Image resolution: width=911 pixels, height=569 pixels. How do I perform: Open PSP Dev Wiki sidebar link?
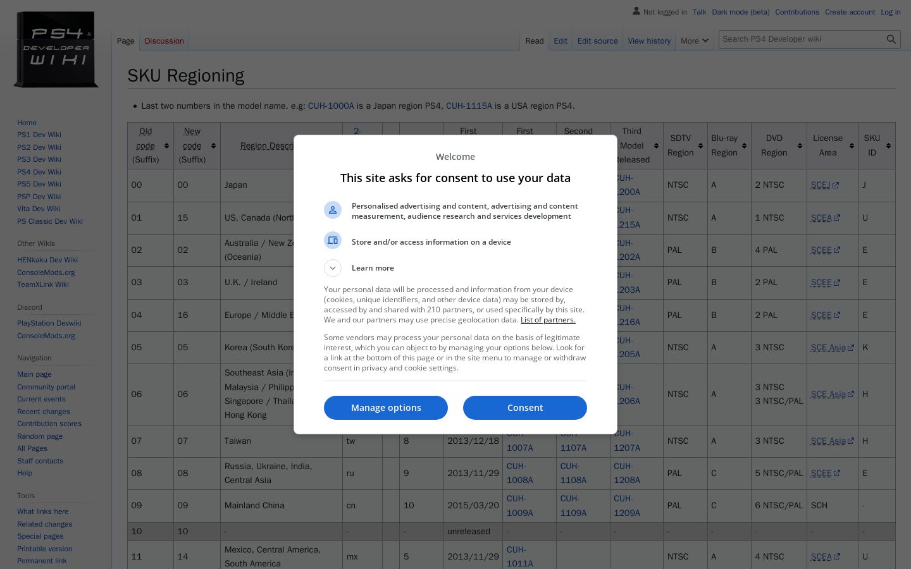(x=39, y=197)
